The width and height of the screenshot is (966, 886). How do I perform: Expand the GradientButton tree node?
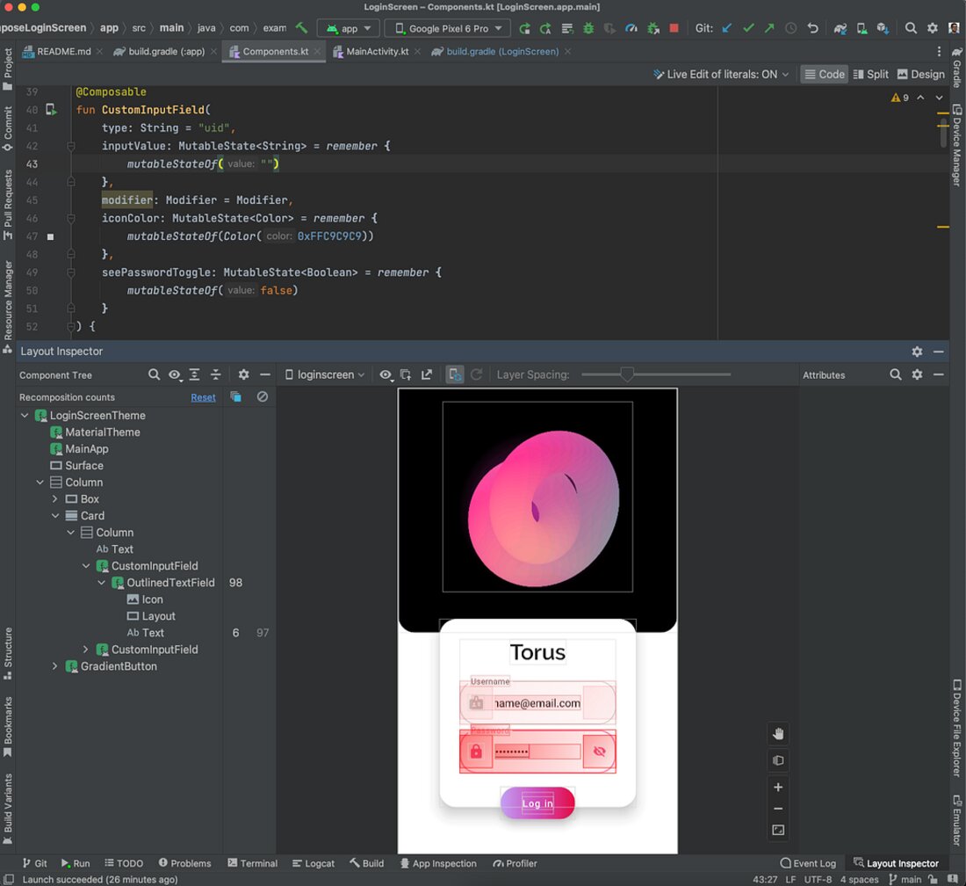click(55, 666)
